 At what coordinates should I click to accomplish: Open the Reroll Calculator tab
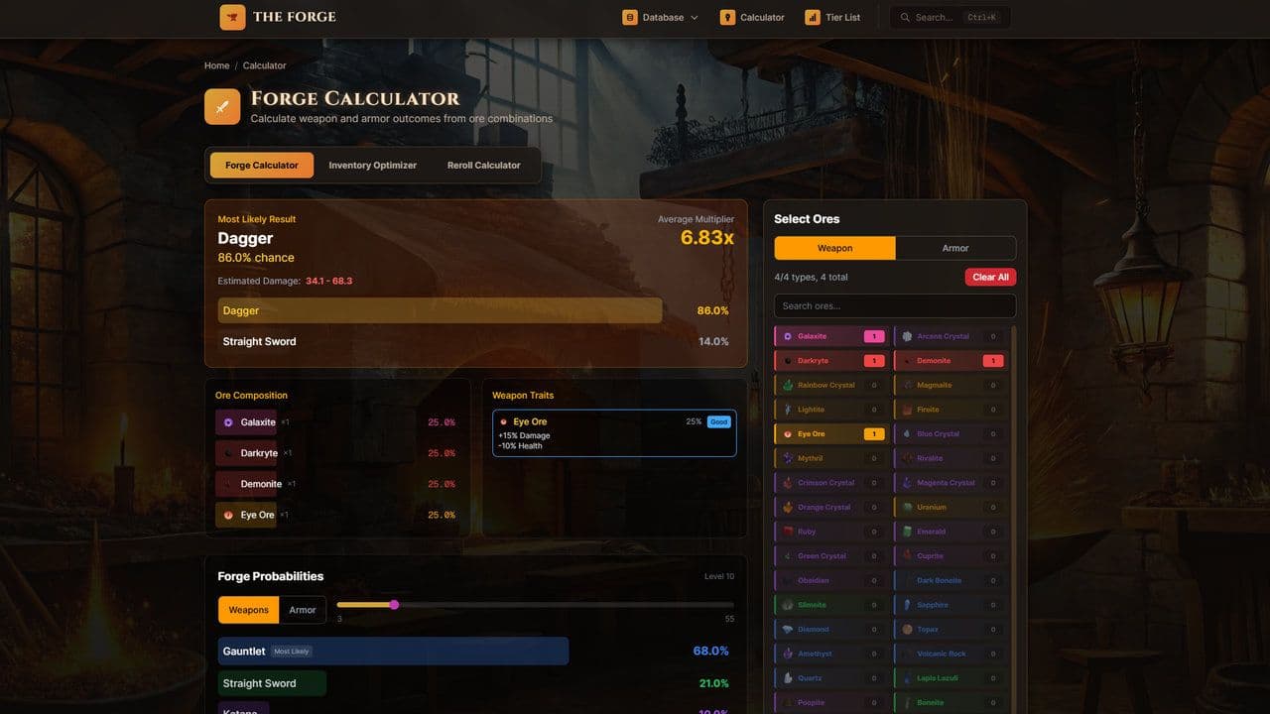(x=483, y=165)
